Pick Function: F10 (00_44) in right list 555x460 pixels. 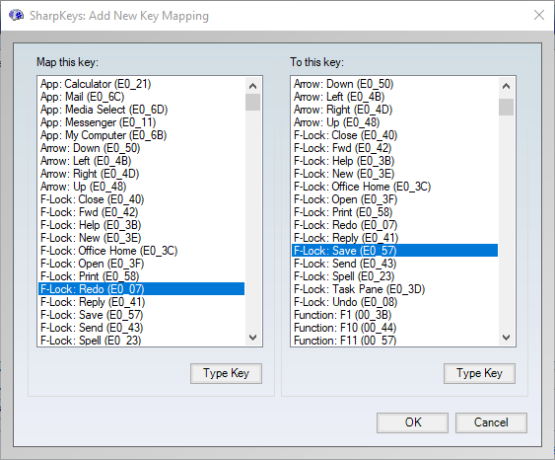tap(394, 328)
